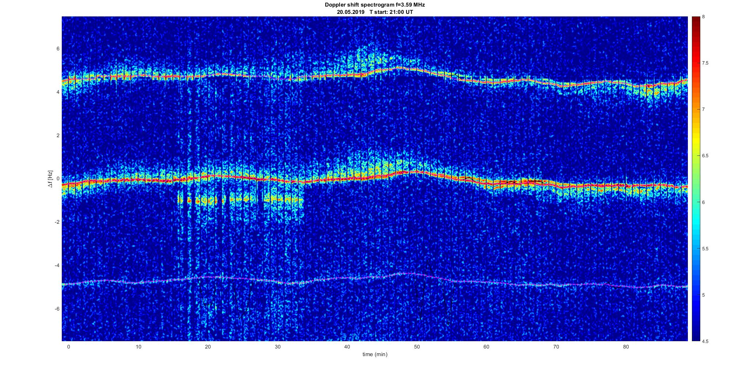Click colorbar tick label 5.5
731x366 pixels.
coord(705,249)
